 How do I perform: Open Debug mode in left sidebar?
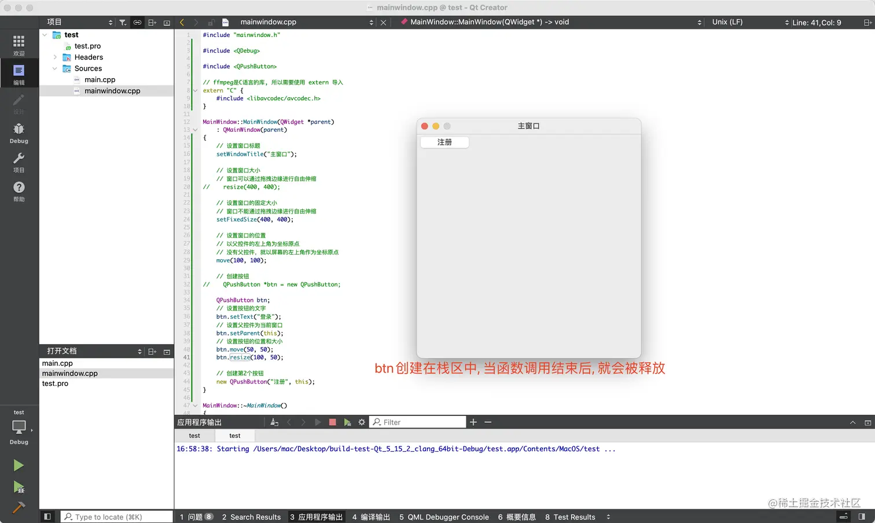tap(19, 132)
